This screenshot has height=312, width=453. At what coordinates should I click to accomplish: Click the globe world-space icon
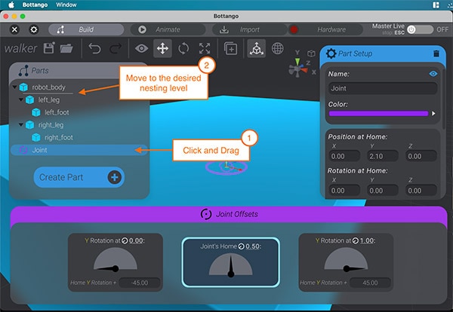coord(278,48)
